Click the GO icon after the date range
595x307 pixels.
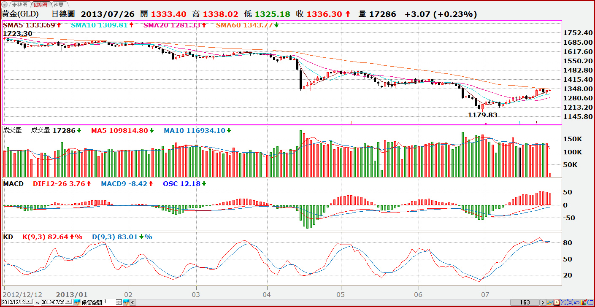[77, 302]
